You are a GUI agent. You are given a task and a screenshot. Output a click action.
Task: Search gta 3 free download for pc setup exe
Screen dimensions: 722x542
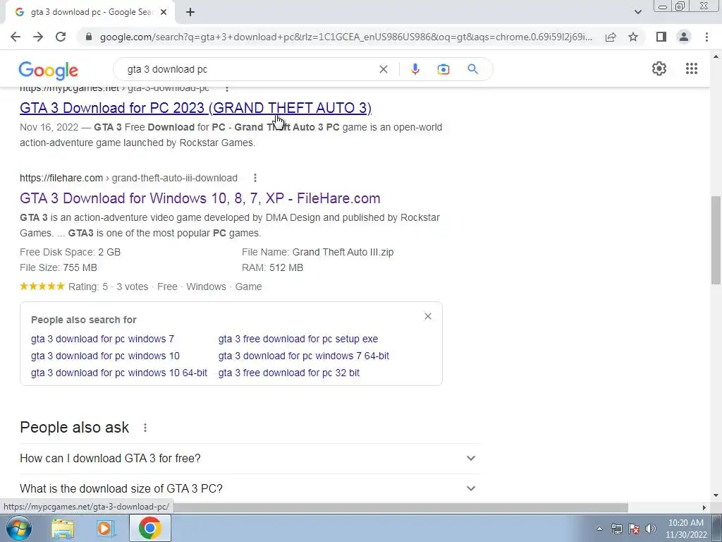pyautogui.click(x=298, y=339)
